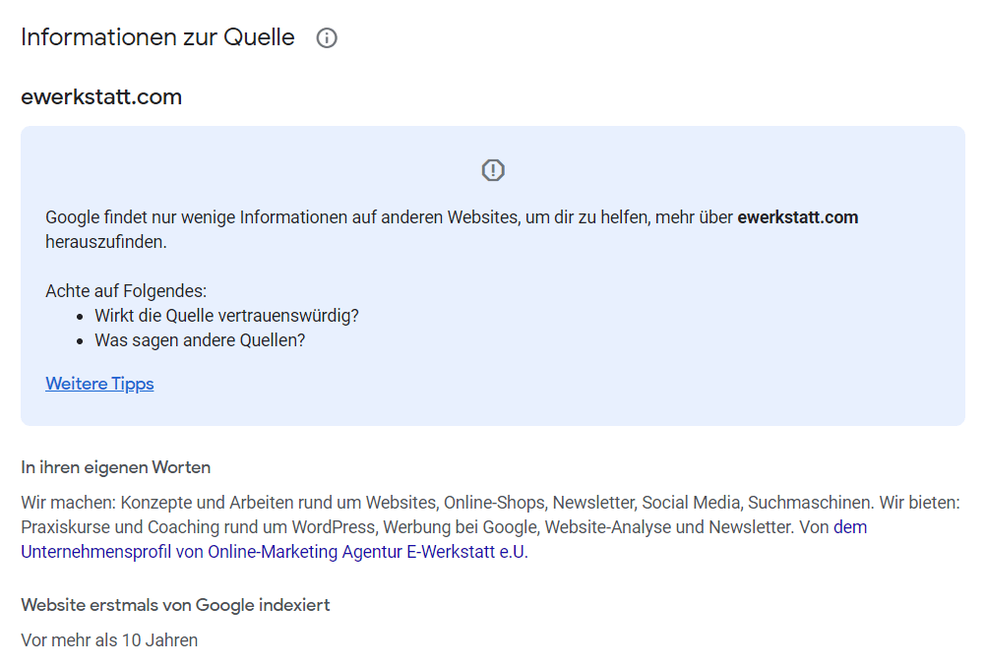Click the Informationen zur Quelle title
This screenshot has height=666, width=986.
(157, 37)
